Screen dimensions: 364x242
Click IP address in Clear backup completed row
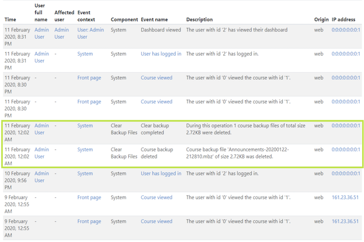pos(346,125)
